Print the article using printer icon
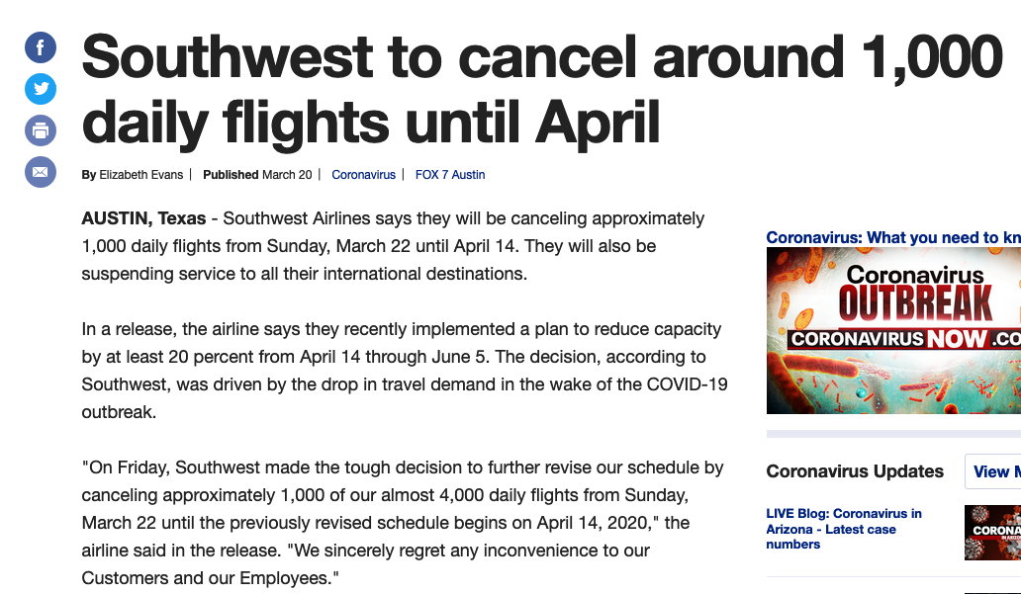The width and height of the screenshot is (1021, 594). pos(41,129)
